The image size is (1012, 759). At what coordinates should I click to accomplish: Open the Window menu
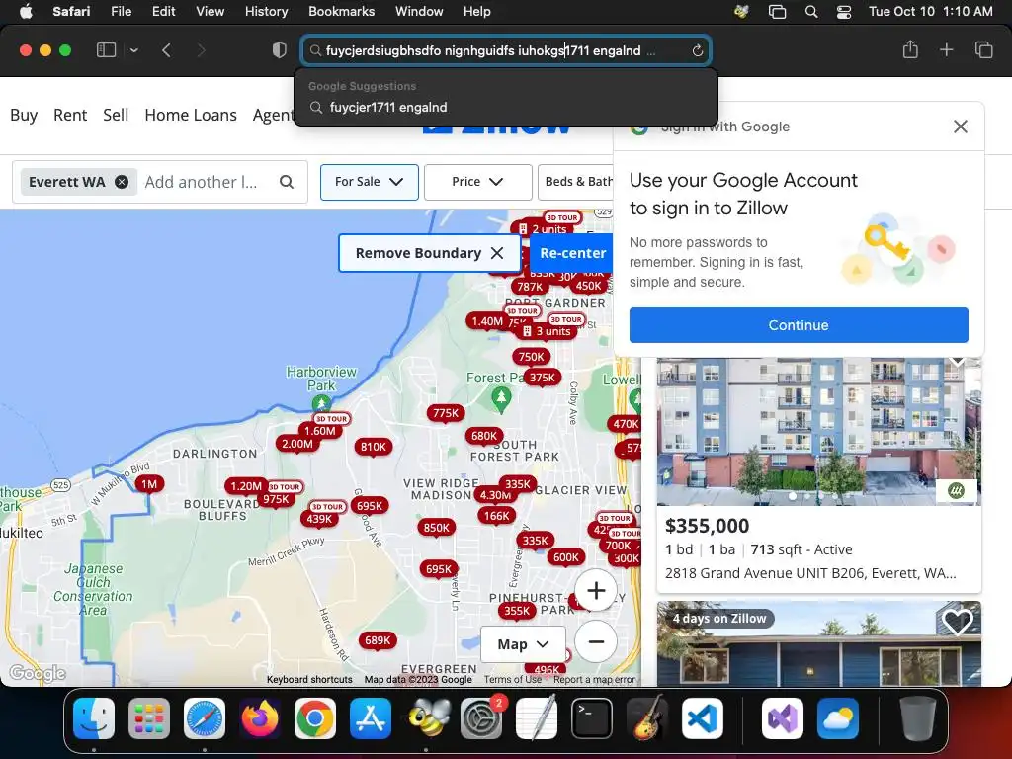(419, 12)
